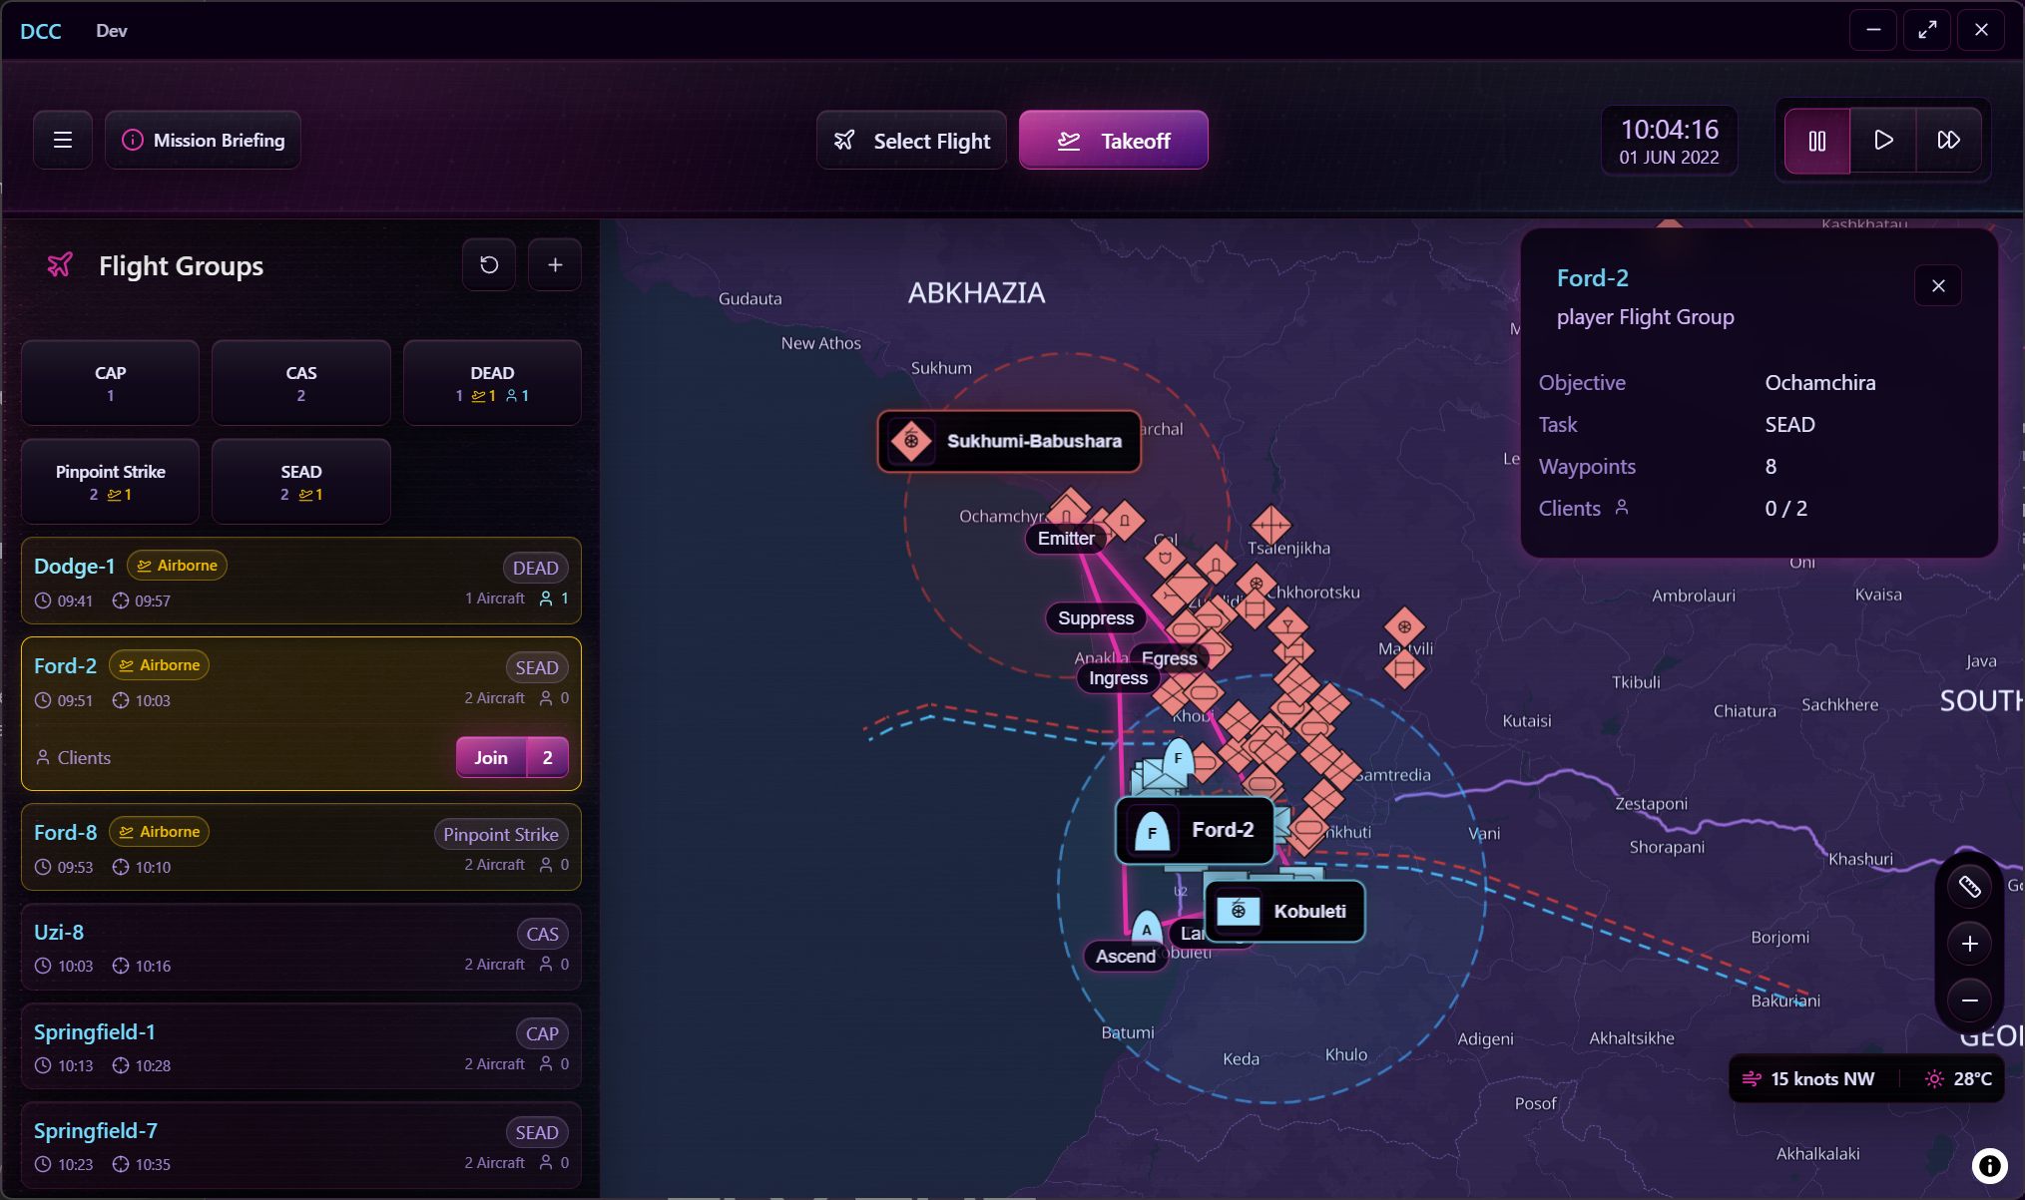
Task: Click the Sukhumi-Babushara airbase marker
Action: pyautogui.click(x=1009, y=441)
